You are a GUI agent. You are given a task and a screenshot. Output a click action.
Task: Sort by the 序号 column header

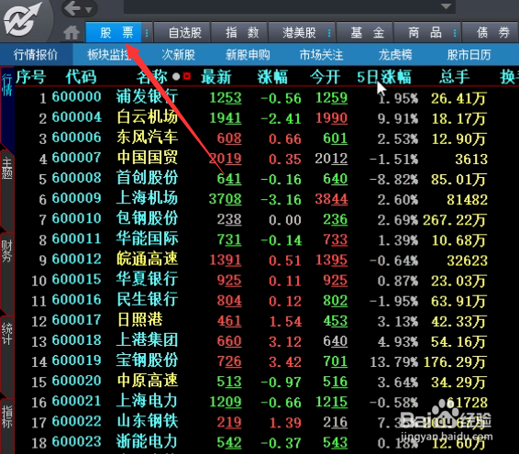point(30,77)
